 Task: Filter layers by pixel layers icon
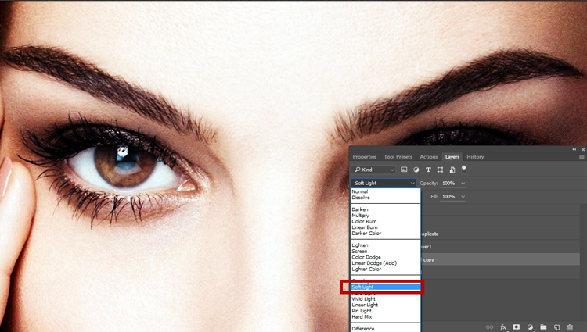(404, 170)
